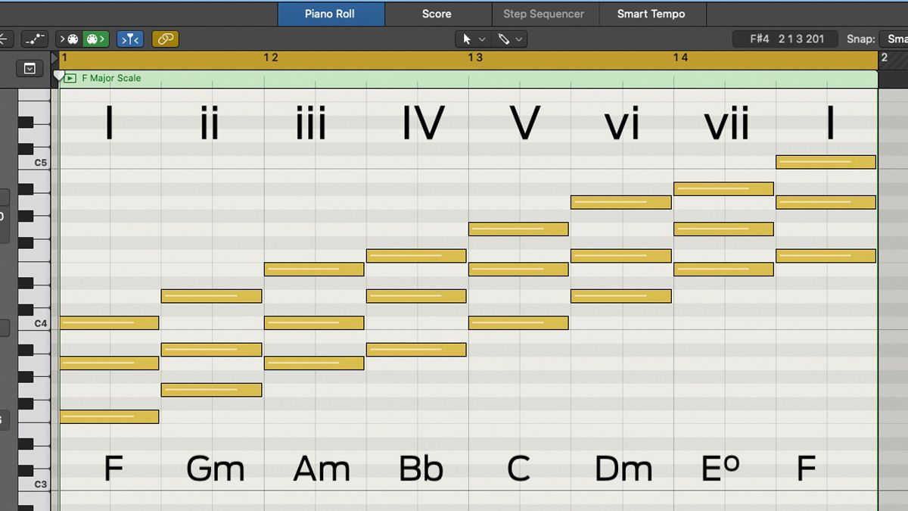Select the F Major Scale region name
The height and width of the screenshot is (511, 908).
(111, 78)
